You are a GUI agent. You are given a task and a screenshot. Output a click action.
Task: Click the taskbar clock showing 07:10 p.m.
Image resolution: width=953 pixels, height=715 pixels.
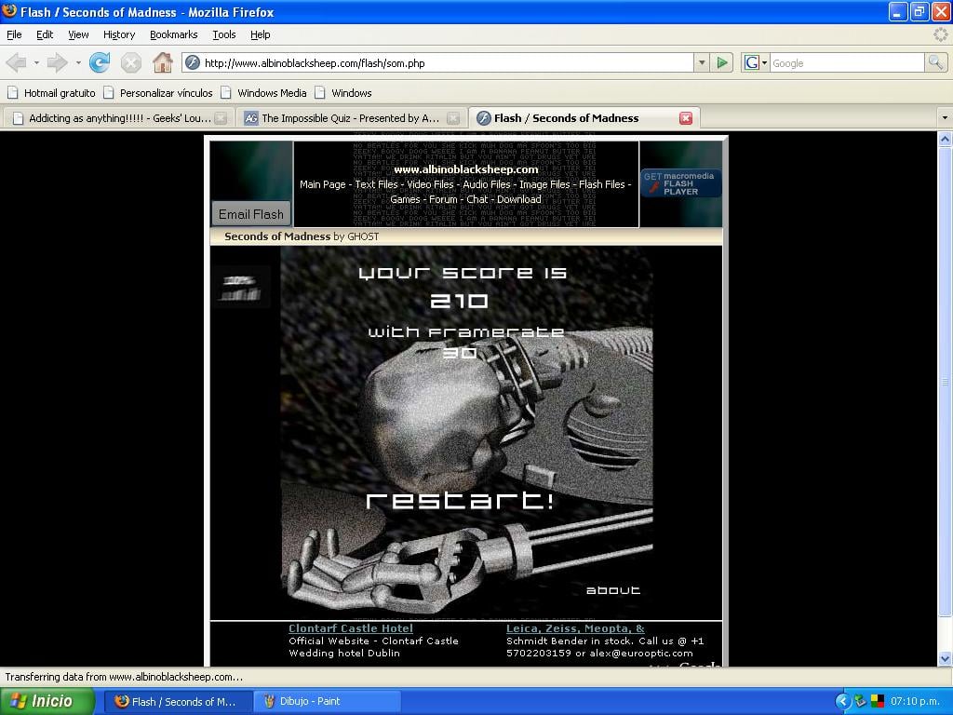[x=916, y=701]
